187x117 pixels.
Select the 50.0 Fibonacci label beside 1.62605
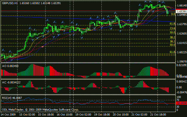click(172, 32)
